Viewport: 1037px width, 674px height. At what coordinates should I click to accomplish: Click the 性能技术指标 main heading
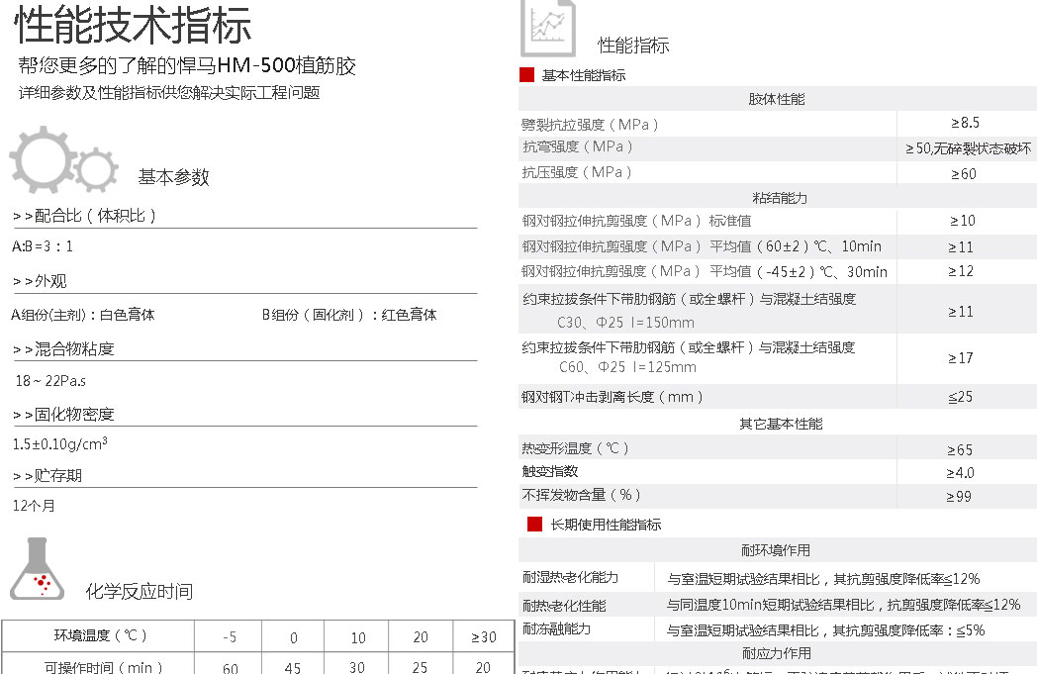[x=134, y=26]
